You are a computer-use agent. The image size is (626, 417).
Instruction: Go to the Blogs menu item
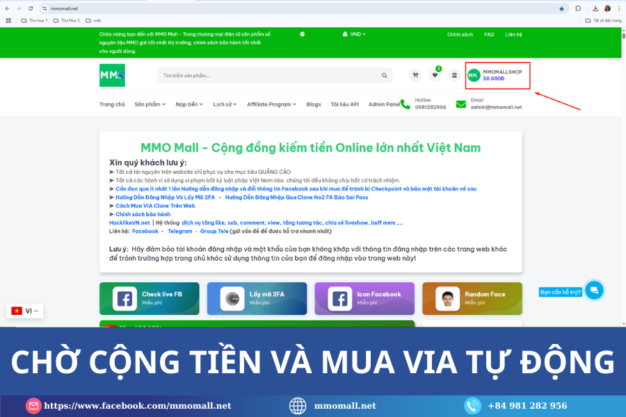click(314, 104)
